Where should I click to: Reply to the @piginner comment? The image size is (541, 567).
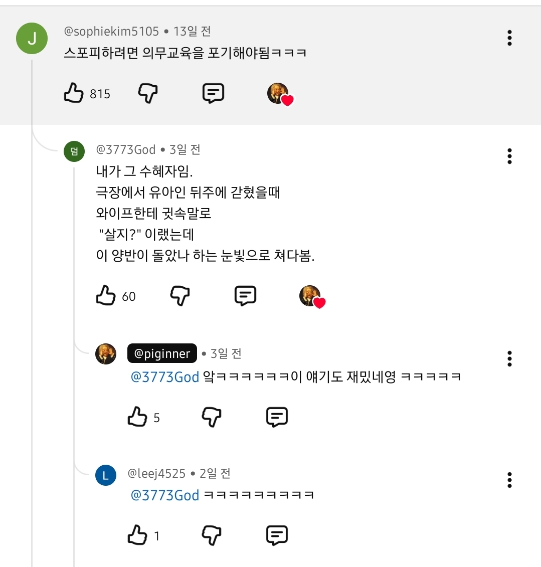(277, 417)
